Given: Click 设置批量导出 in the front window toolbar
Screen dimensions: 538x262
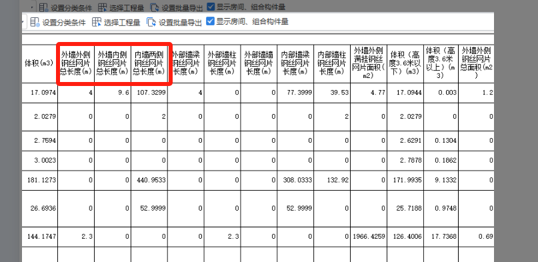Looking at the screenshot, I should pos(174,23).
